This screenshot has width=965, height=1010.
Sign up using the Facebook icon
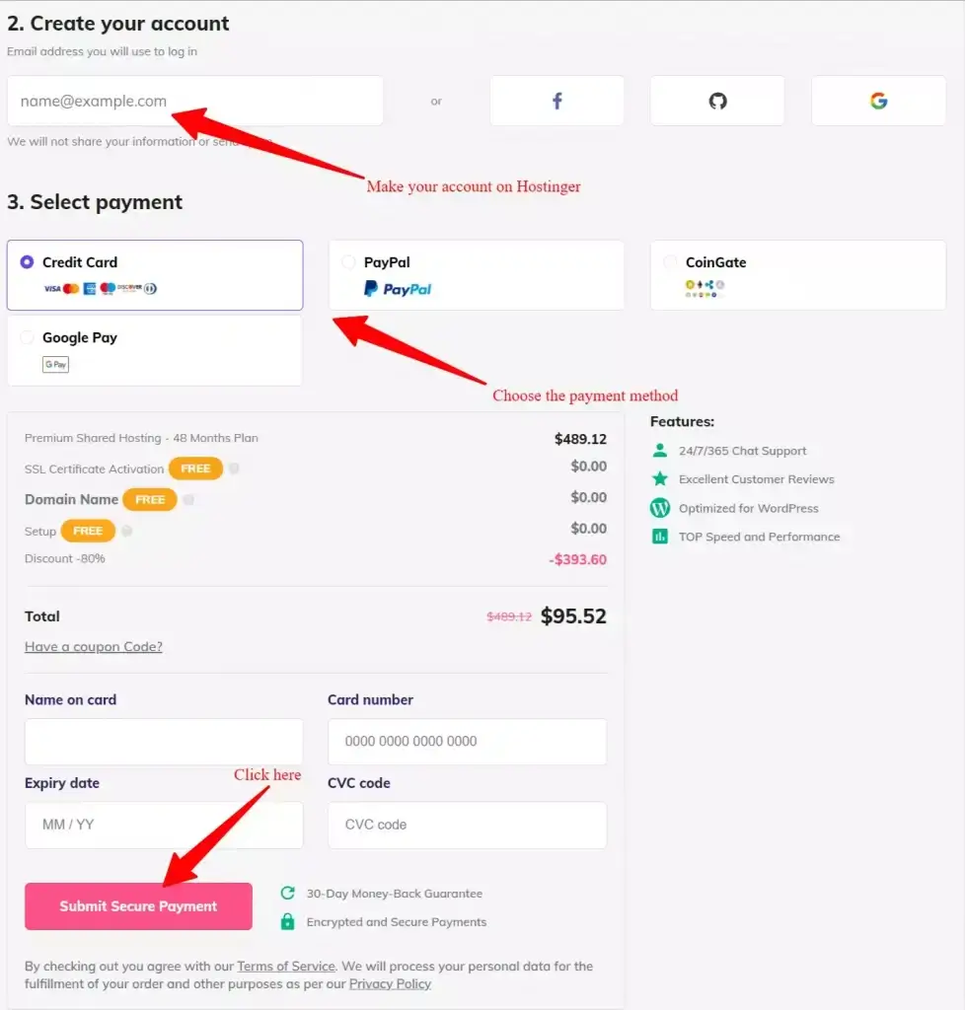coord(556,100)
